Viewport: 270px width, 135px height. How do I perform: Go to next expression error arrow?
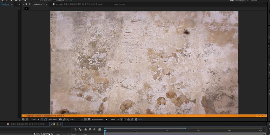pos(263,116)
